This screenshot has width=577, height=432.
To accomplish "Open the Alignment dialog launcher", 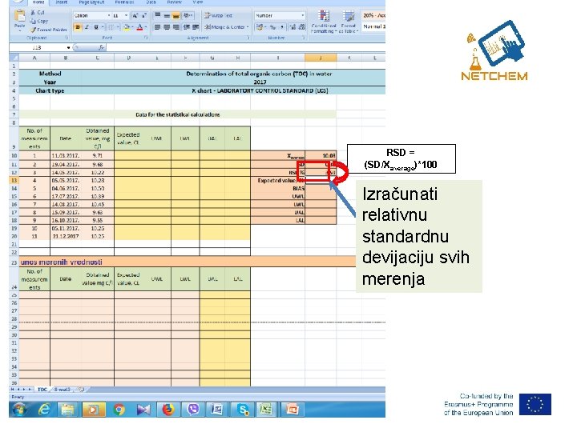I will click(x=248, y=38).
